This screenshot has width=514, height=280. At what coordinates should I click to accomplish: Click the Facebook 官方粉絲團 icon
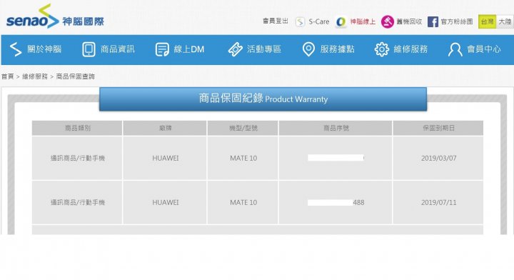click(x=433, y=22)
